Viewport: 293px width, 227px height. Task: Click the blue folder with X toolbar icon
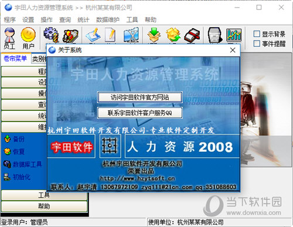(x=131, y=35)
